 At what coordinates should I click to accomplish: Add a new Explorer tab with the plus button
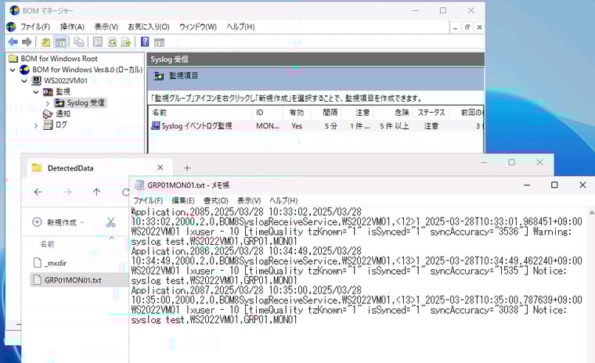[187, 167]
